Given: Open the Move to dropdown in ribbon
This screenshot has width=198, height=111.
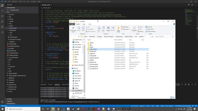Looking at the screenshot, I should point(99,29).
